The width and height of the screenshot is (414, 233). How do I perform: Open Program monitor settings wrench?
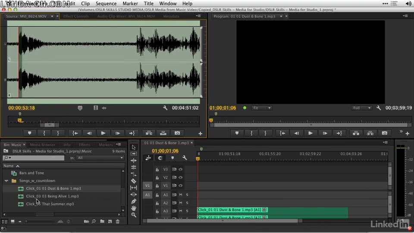(379, 108)
